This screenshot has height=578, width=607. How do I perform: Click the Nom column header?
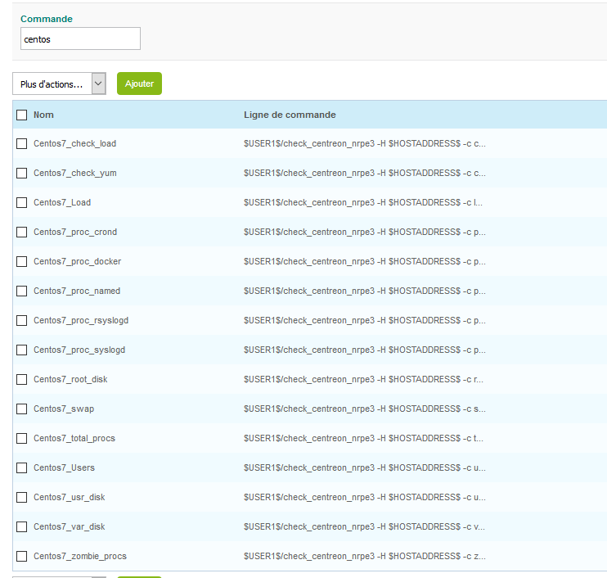tap(43, 115)
